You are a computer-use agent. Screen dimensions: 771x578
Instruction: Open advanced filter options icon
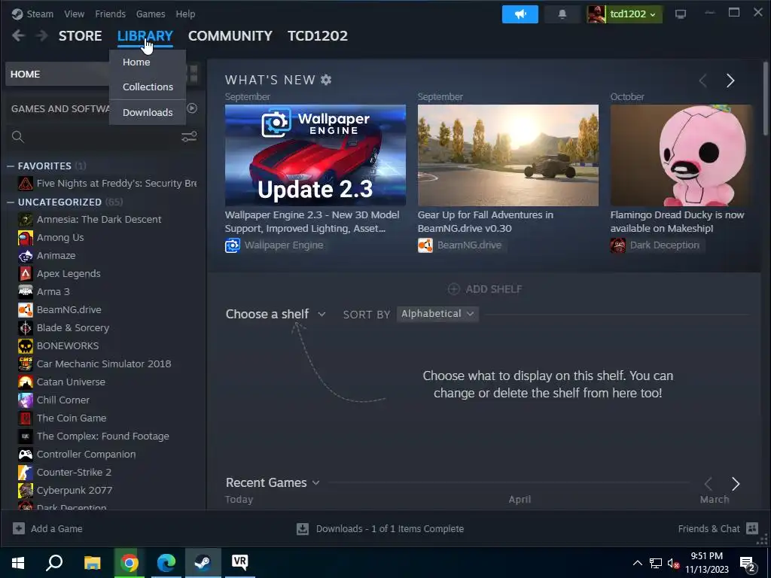pyautogui.click(x=189, y=137)
